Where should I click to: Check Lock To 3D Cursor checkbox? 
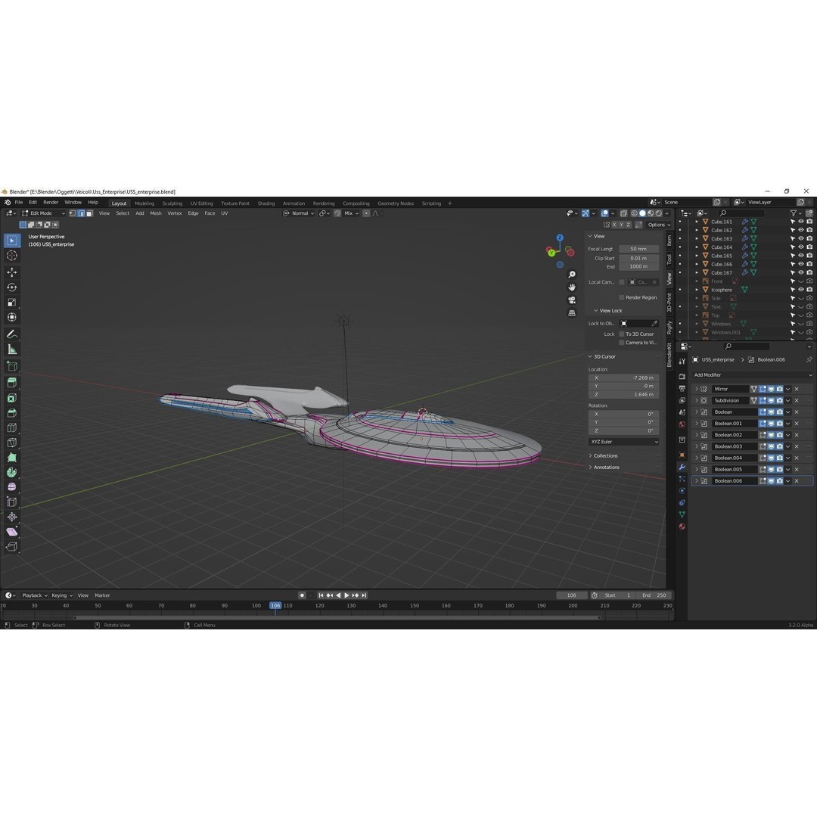pyautogui.click(x=622, y=334)
